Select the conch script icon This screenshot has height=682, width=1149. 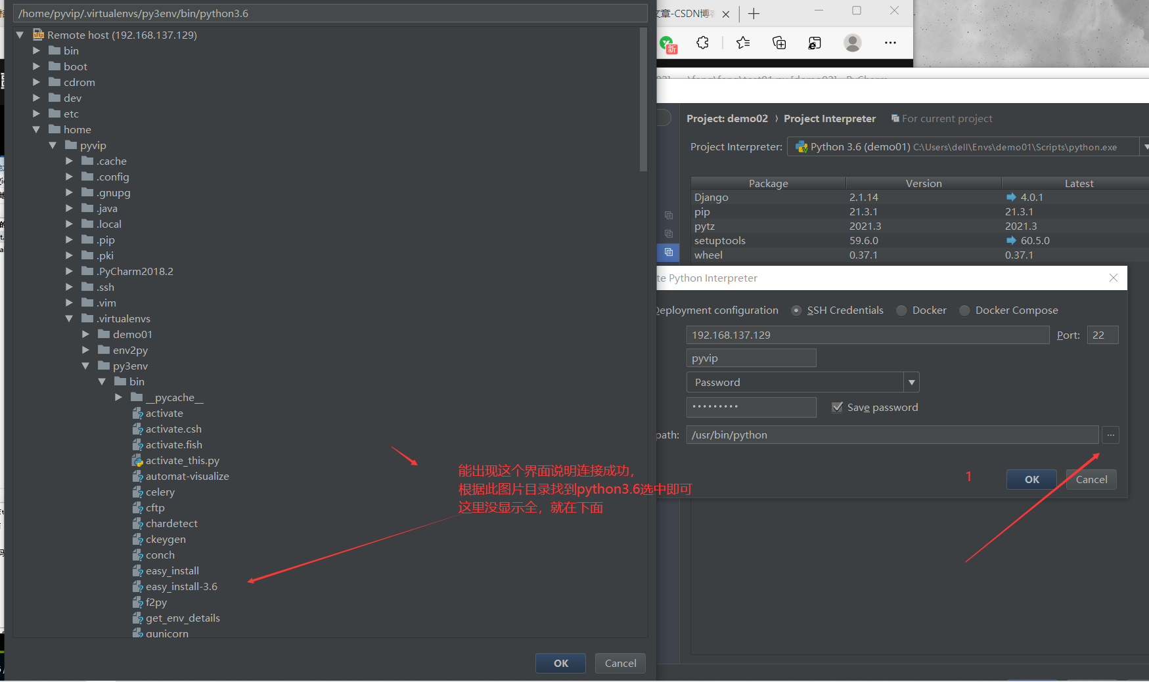tap(139, 555)
